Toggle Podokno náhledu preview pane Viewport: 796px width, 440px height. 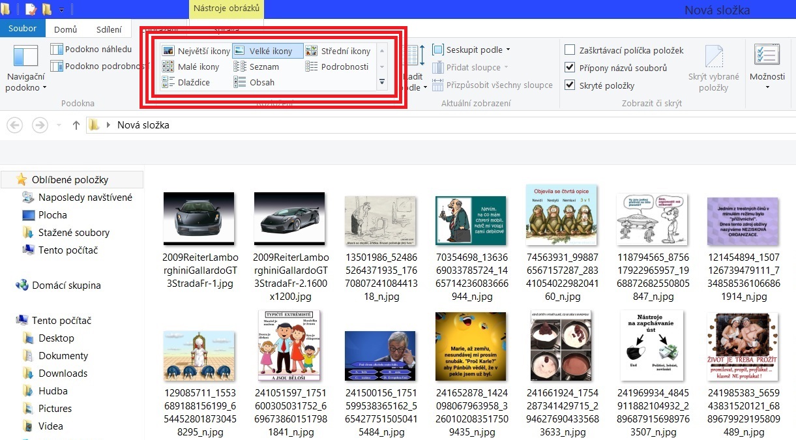click(91, 49)
